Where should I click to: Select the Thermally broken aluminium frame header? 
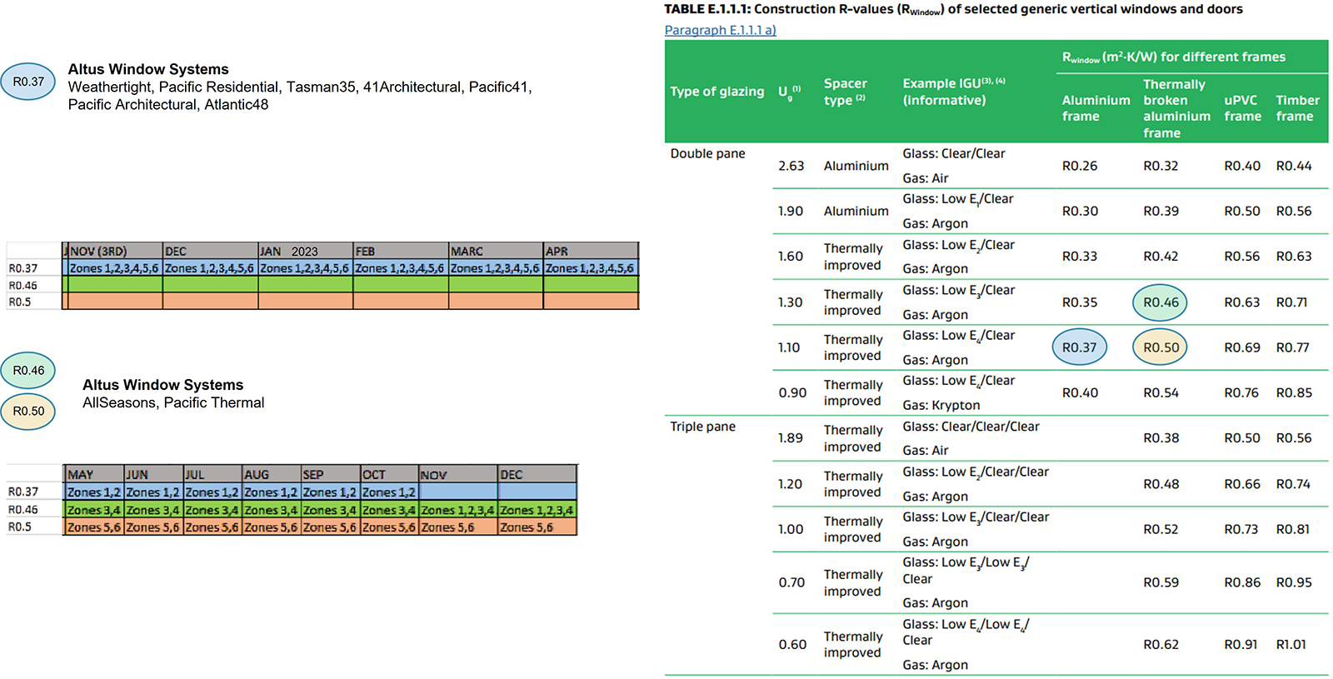pyautogui.click(x=1176, y=108)
